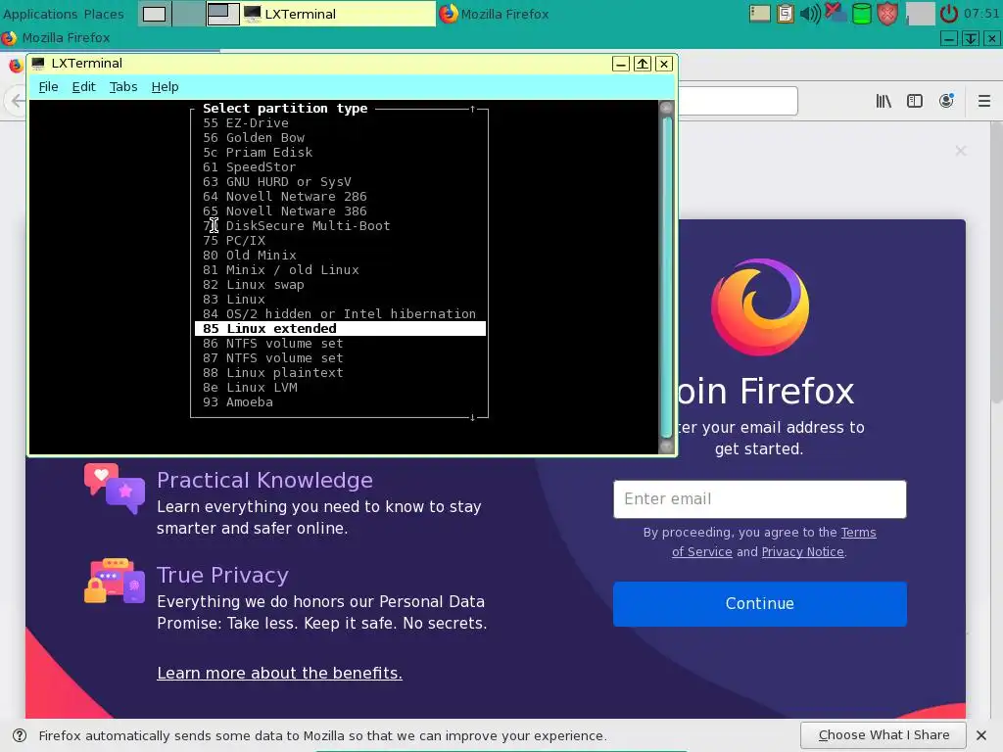Click the speaker volume tray icon
The width and height of the screenshot is (1003, 752).
(x=809, y=14)
